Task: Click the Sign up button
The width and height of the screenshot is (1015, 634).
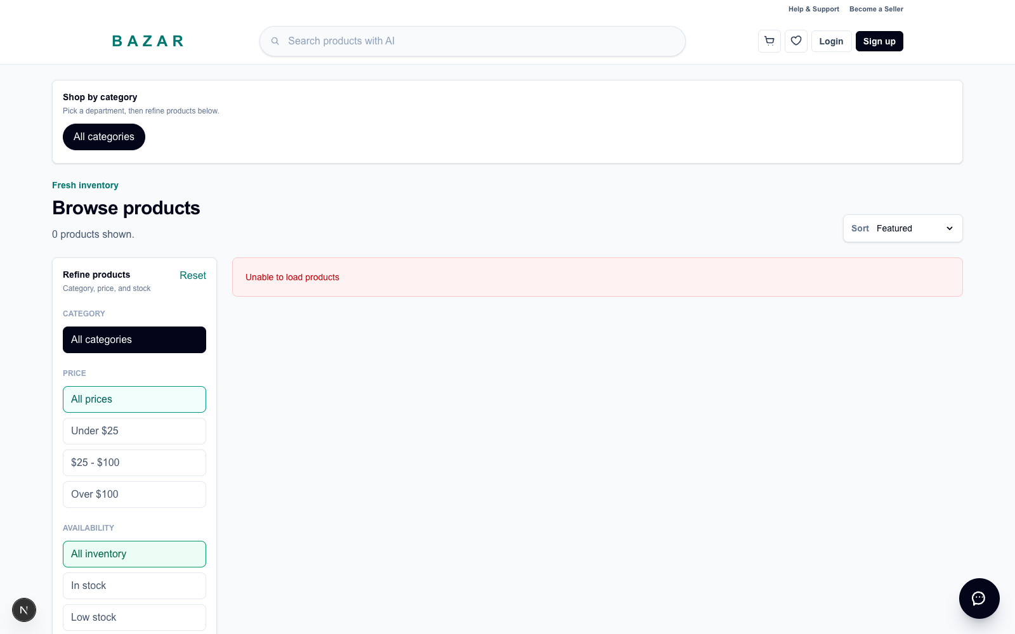Action: click(879, 41)
